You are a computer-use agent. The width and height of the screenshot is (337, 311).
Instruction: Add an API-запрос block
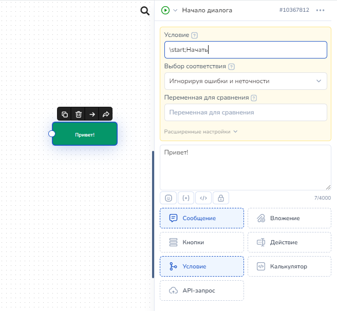click(202, 290)
